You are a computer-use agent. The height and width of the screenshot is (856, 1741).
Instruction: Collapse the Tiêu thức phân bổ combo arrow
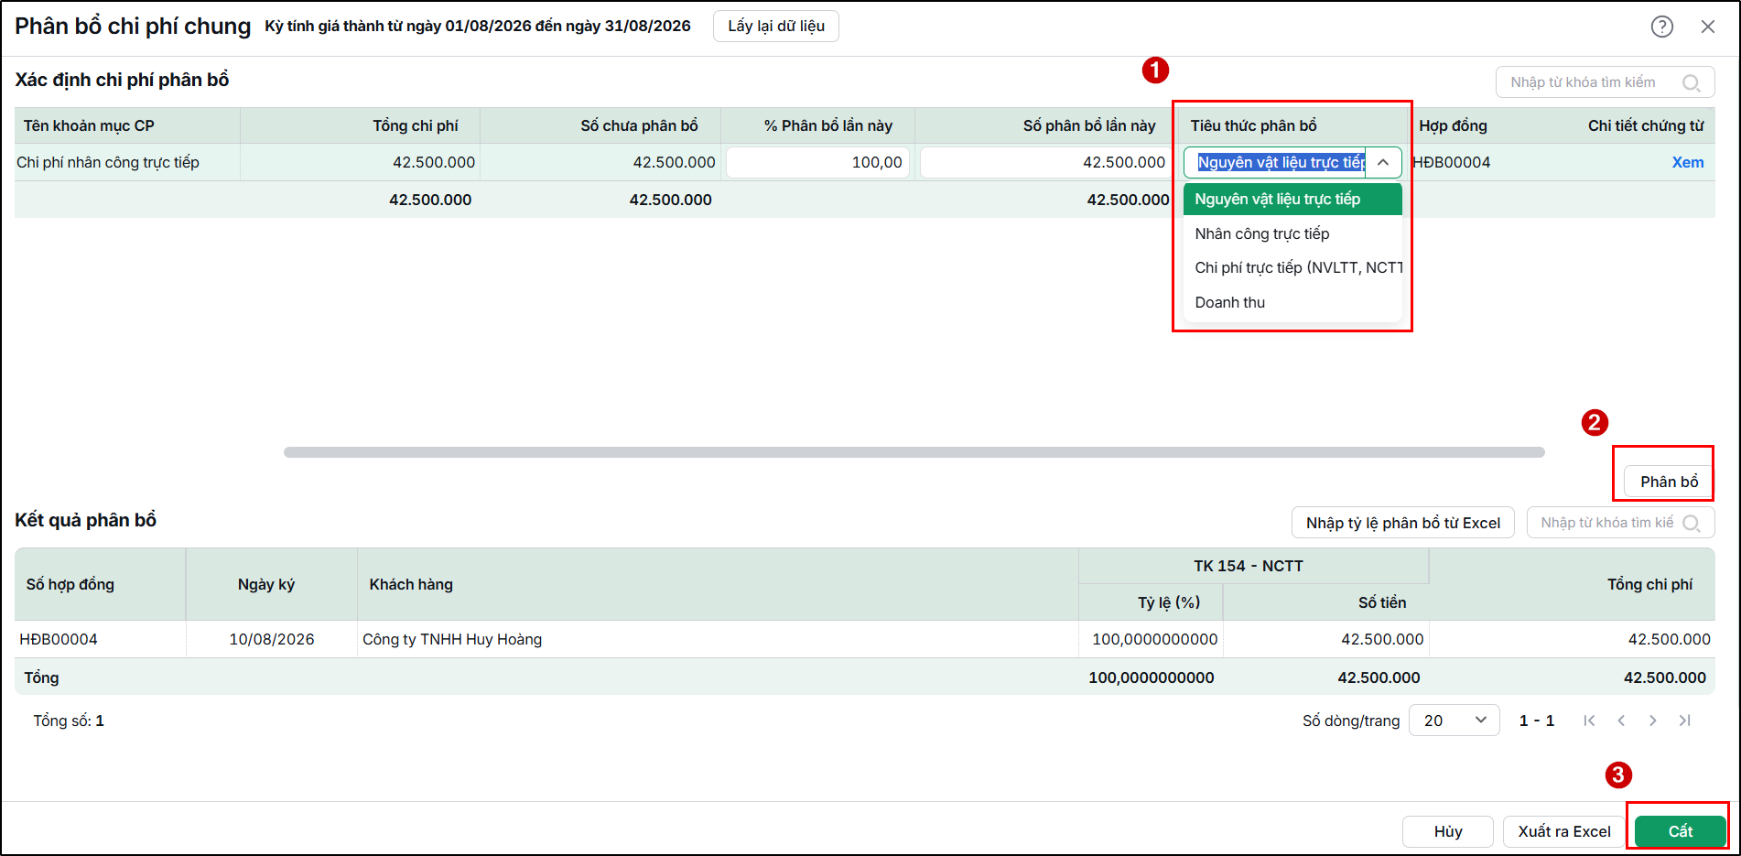1383,162
